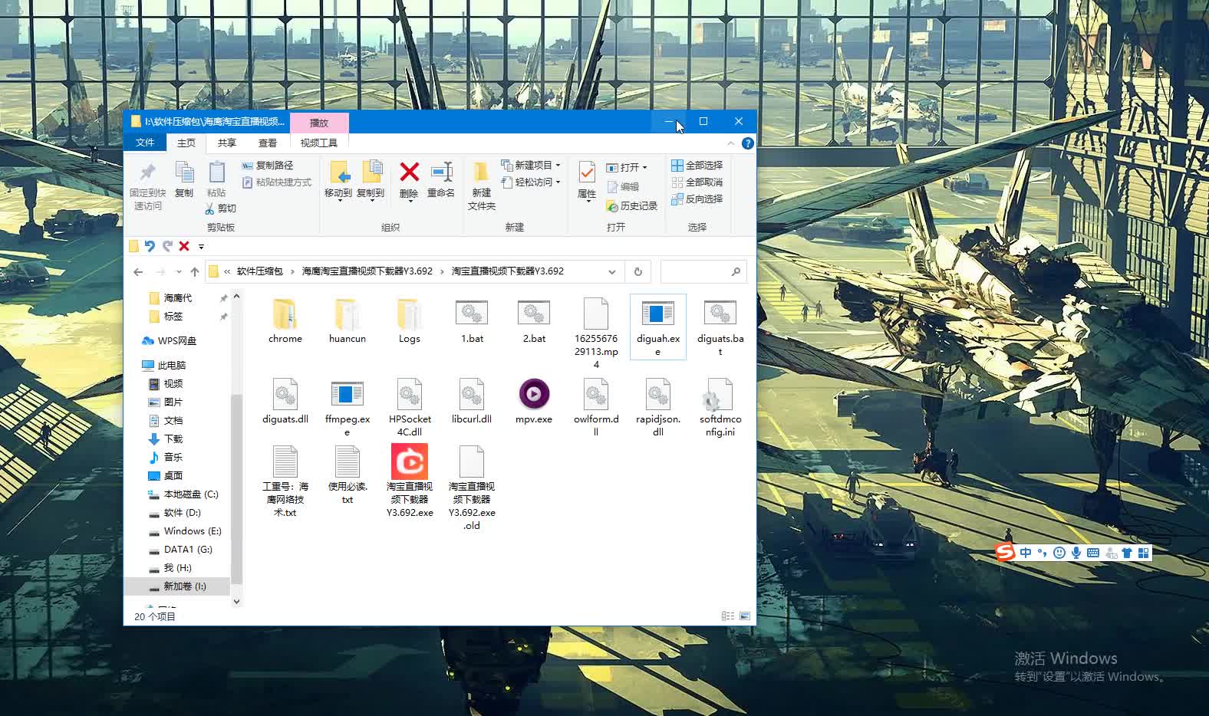Click Select none (全部取消)
This screenshot has width=1209, height=716.
click(x=697, y=182)
